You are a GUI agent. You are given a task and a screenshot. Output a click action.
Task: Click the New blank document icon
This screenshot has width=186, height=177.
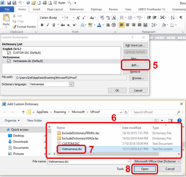39,3
